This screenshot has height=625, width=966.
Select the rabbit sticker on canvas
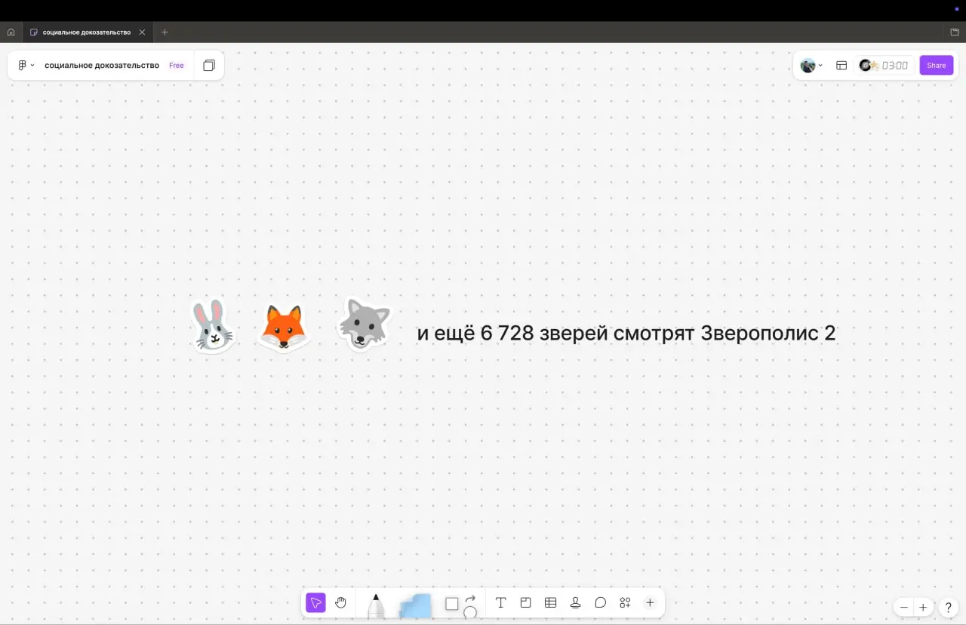pyautogui.click(x=213, y=325)
